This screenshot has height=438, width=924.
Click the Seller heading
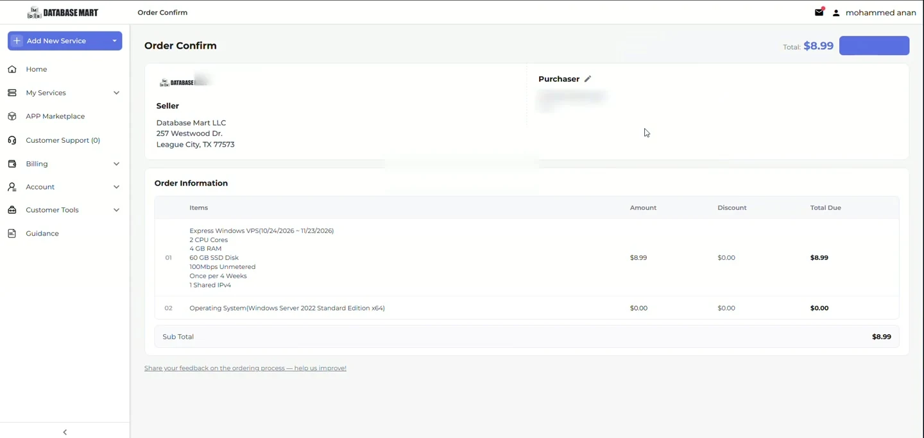167,106
